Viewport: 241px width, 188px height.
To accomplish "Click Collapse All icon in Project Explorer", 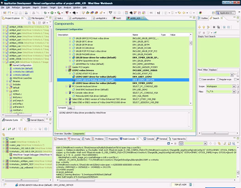I will 29,23.
